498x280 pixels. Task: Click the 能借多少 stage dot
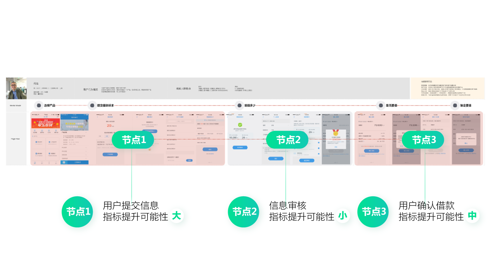pyautogui.click(x=239, y=105)
